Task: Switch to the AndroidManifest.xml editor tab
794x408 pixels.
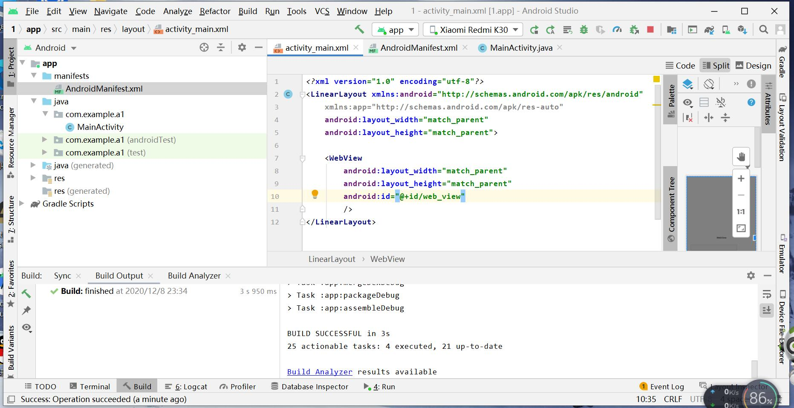Action: coord(419,48)
